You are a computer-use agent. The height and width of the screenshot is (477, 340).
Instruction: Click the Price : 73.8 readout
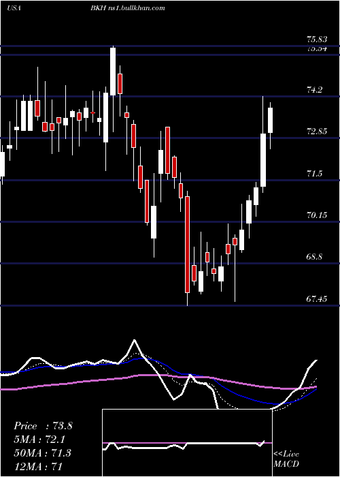point(43,426)
